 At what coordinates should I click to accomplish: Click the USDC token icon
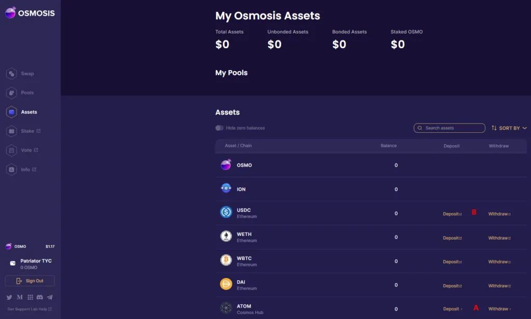[226, 212]
